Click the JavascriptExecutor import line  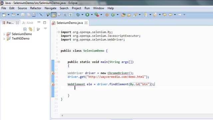click(101, 36)
